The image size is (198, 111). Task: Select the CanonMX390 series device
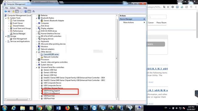point(51,54)
